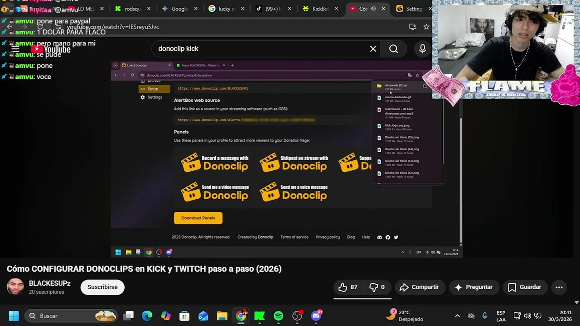Screen dimensions: 580x326
Task: Click the address bar URL youtube.com/watch
Action: 113,27
